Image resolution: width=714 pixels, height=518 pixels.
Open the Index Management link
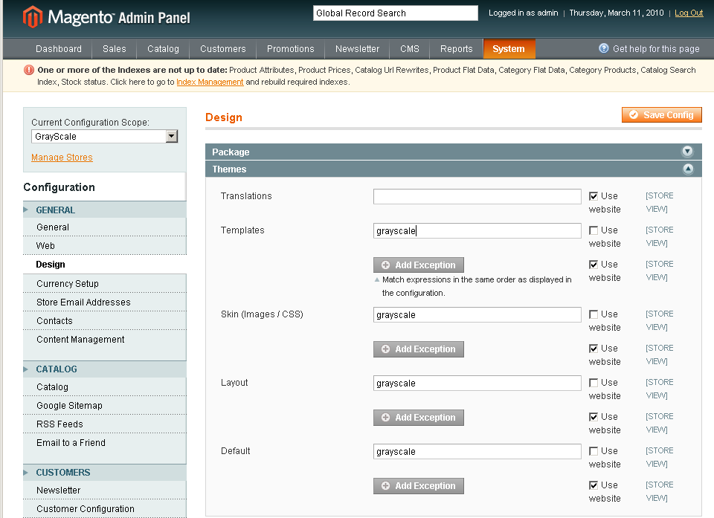click(x=210, y=82)
